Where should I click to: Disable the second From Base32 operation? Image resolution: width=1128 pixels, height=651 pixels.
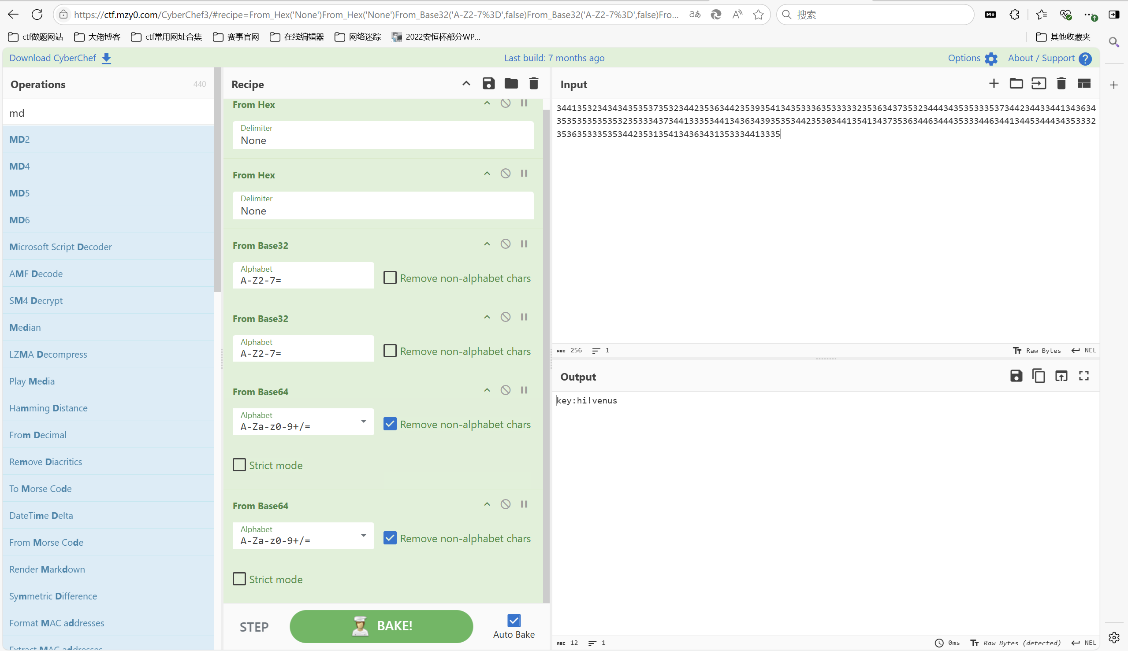505,317
